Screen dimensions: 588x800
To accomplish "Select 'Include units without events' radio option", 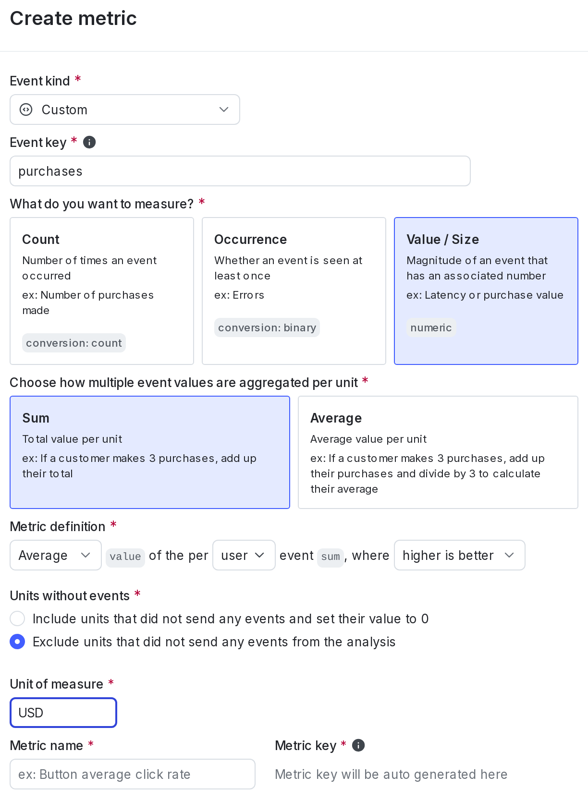I will [17, 618].
